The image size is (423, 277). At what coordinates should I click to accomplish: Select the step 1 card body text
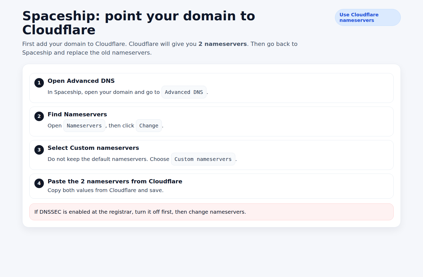point(104,92)
